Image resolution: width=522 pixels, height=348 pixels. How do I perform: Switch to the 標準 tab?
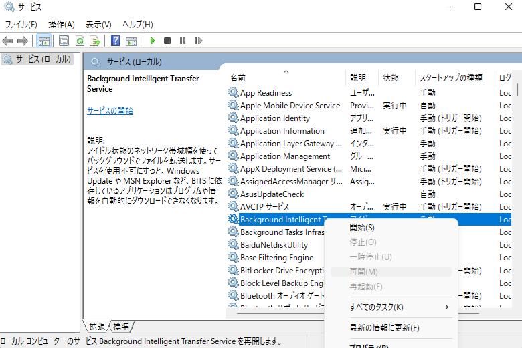pyautogui.click(x=121, y=326)
